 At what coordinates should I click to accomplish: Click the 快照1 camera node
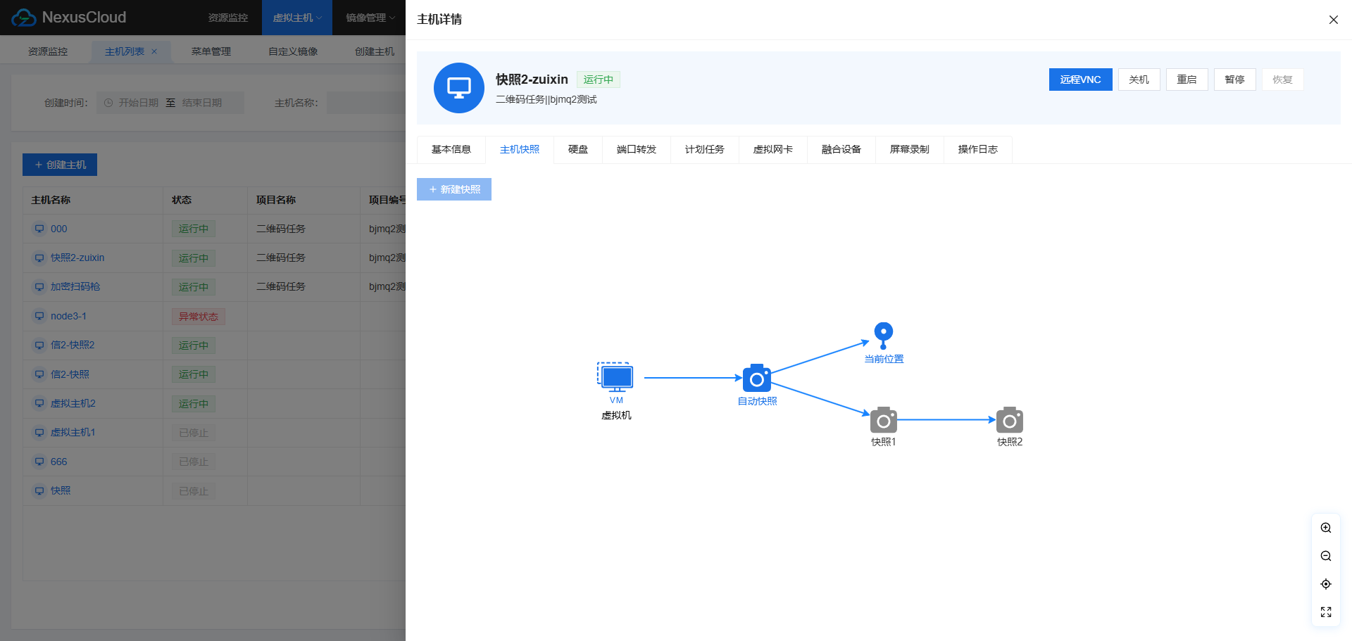pos(883,420)
